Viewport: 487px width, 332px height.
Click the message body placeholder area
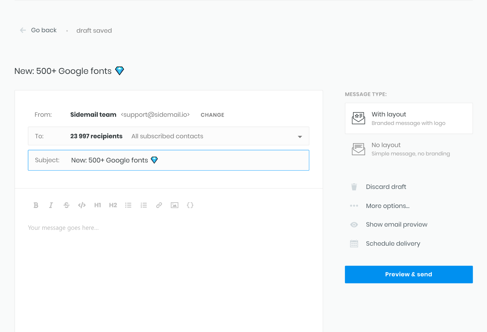63,228
